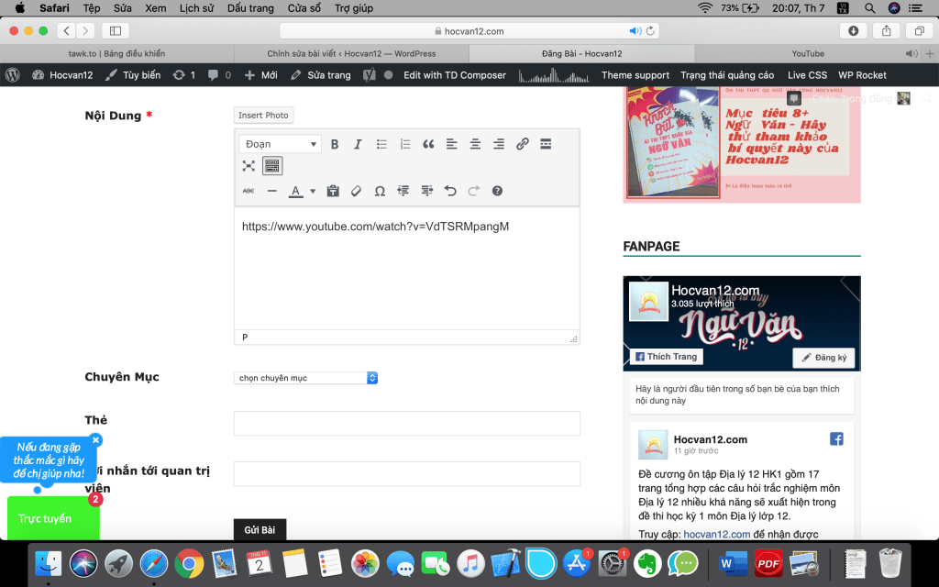The image size is (939, 587).
Task: Open Safari share menu
Action: pyautogui.click(x=887, y=30)
